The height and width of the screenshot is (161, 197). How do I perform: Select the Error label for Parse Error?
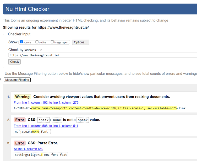pyautogui.click(x=20, y=143)
